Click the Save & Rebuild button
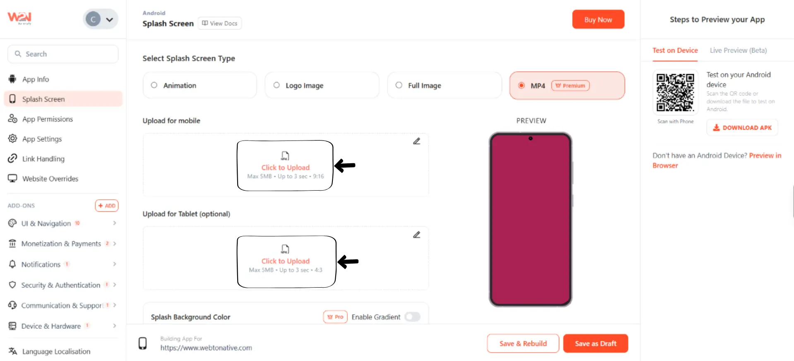Image resolution: width=794 pixels, height=361 pixels. click(523, 343)
